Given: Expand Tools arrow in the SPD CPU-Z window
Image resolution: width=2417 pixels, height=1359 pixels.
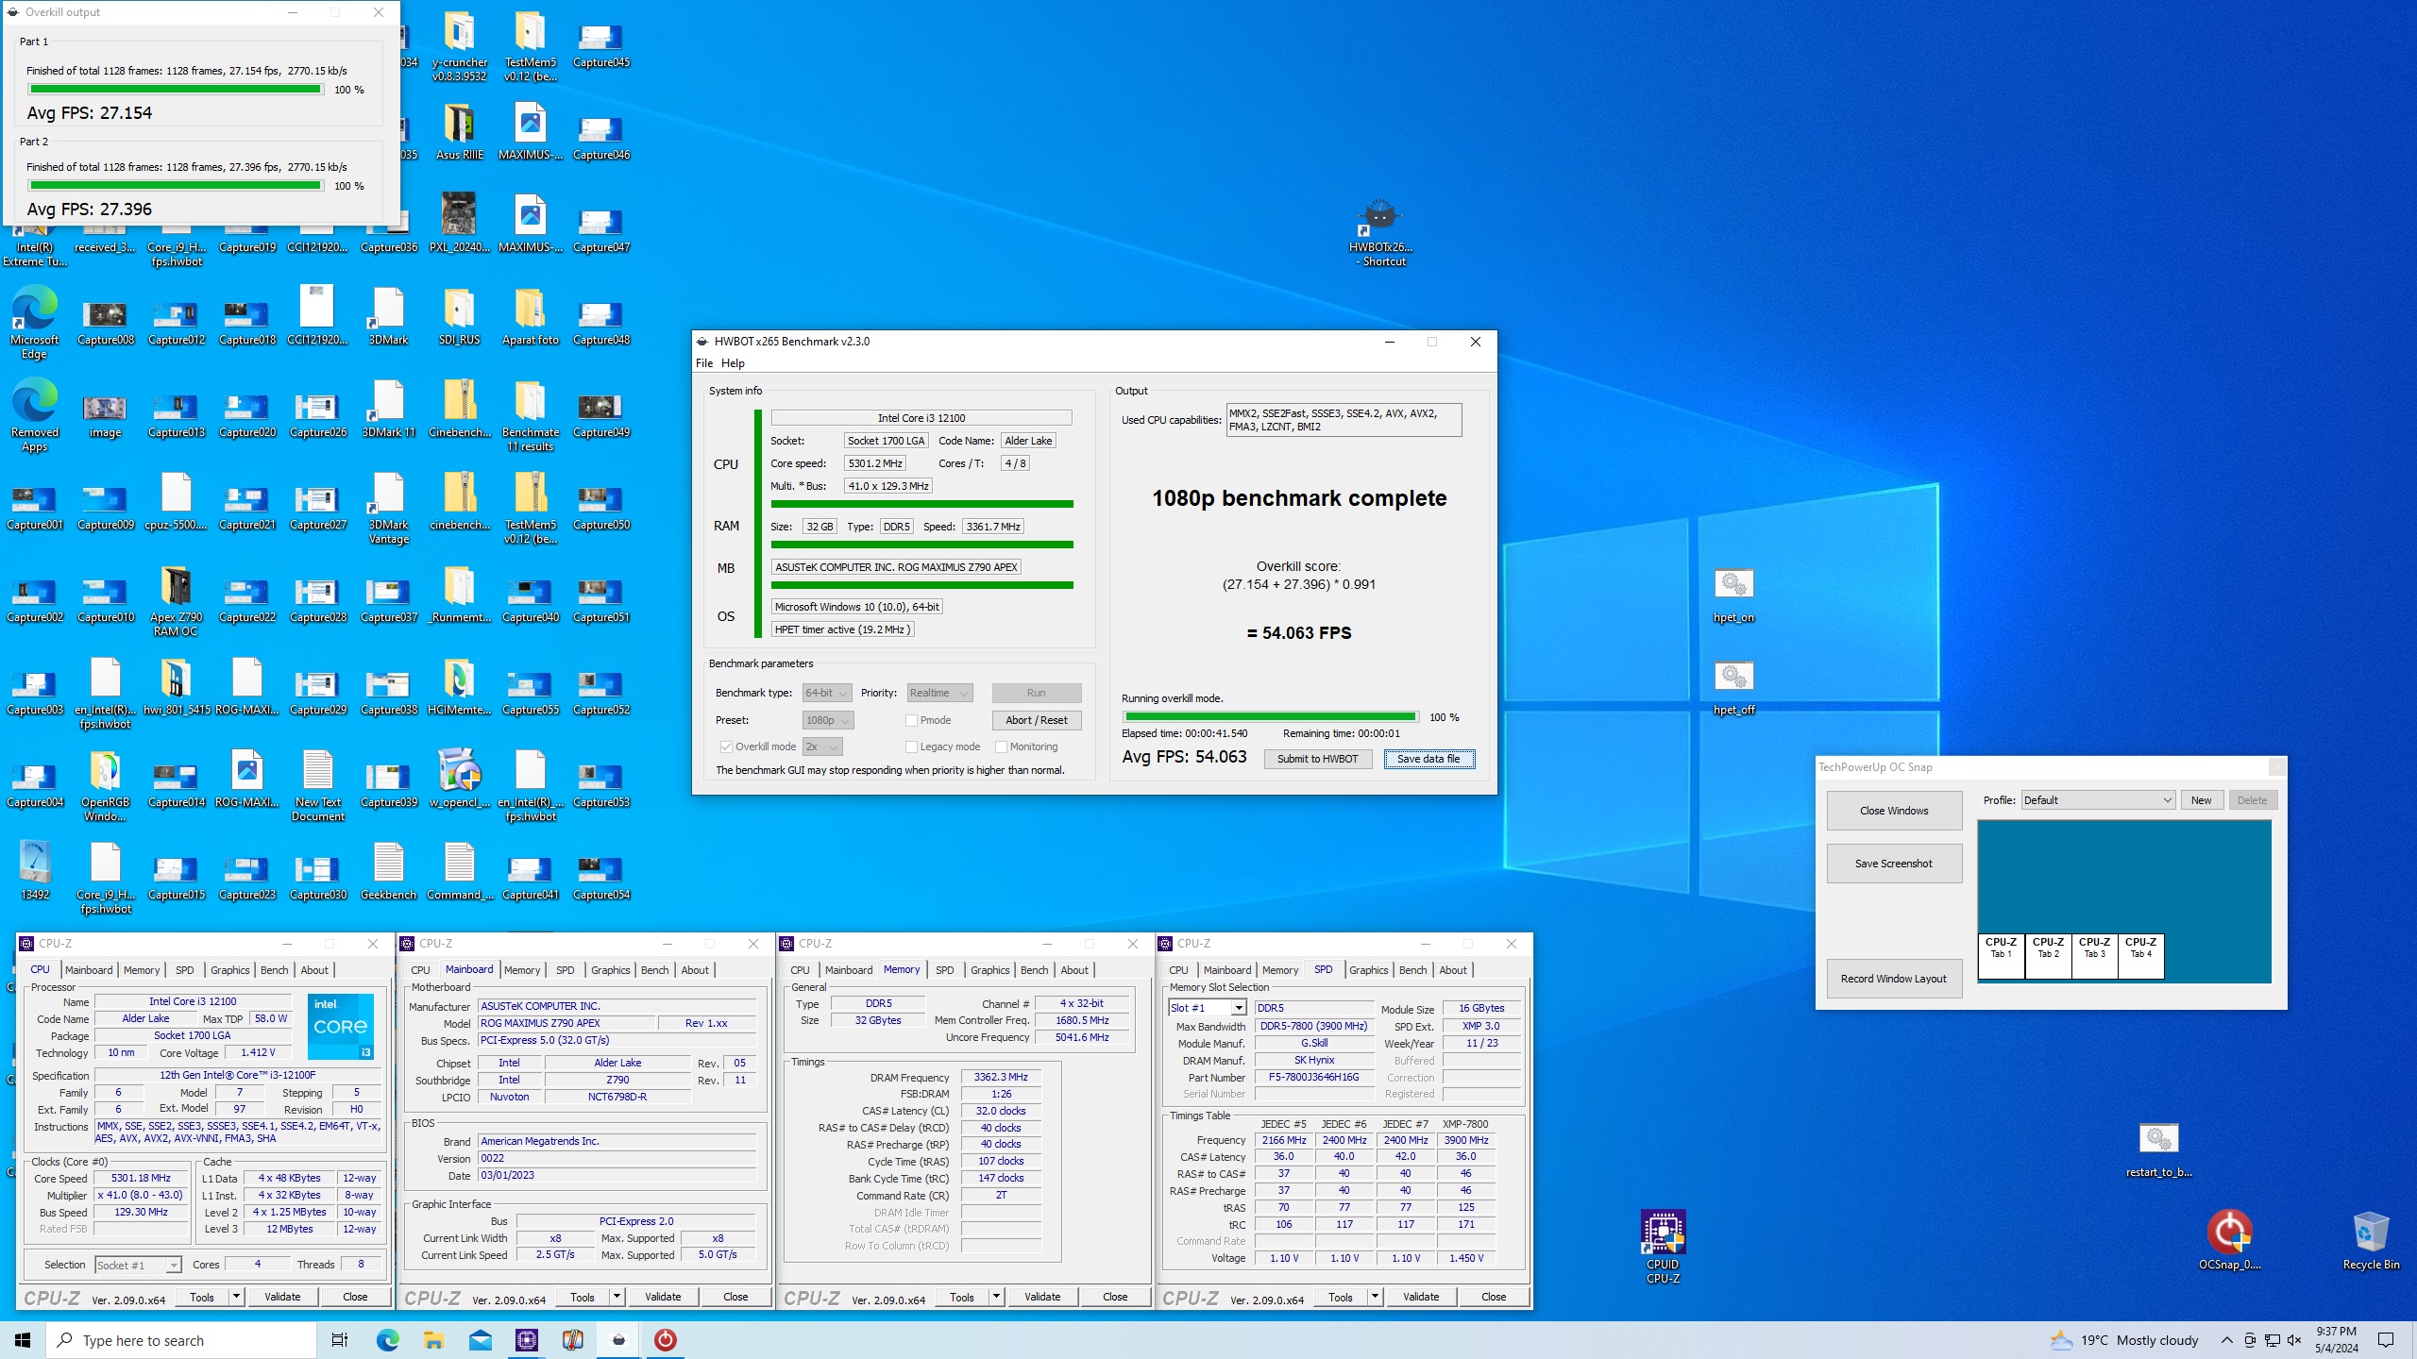Looking at the screenshot, I should tap(1375, 1297).
